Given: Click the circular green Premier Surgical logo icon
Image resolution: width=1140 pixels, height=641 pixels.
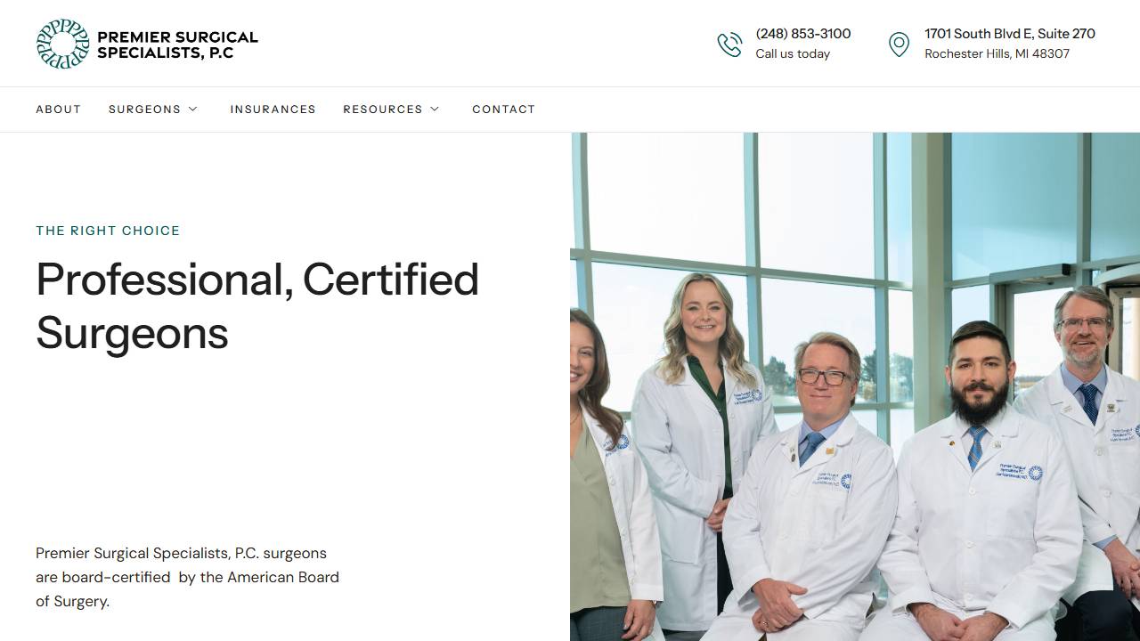Looking at the screenshot, I should [62, 44].
